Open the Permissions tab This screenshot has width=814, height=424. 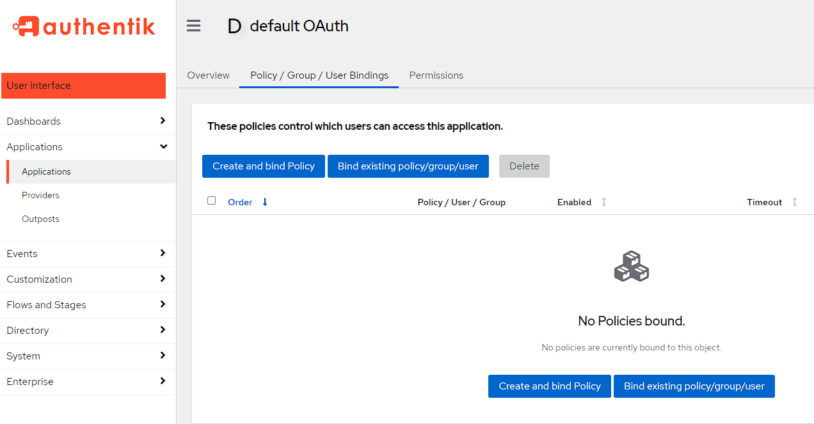[x=436, y=75]
